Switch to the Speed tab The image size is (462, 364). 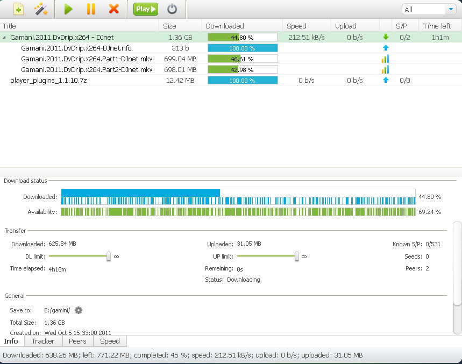point(110,341)
